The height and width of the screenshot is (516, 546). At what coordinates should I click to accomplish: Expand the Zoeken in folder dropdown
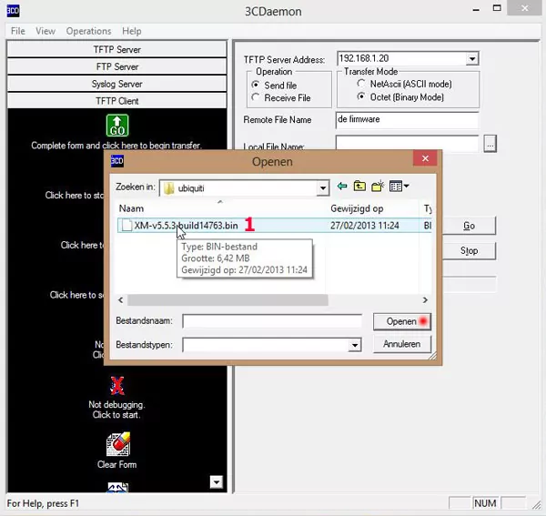point(323,188)
